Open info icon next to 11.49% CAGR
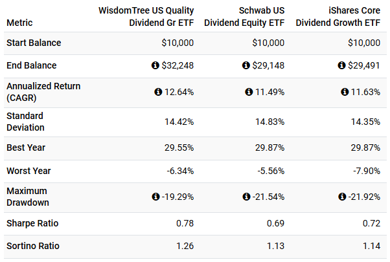The image size is (390, 262). [x=249, y=92]
